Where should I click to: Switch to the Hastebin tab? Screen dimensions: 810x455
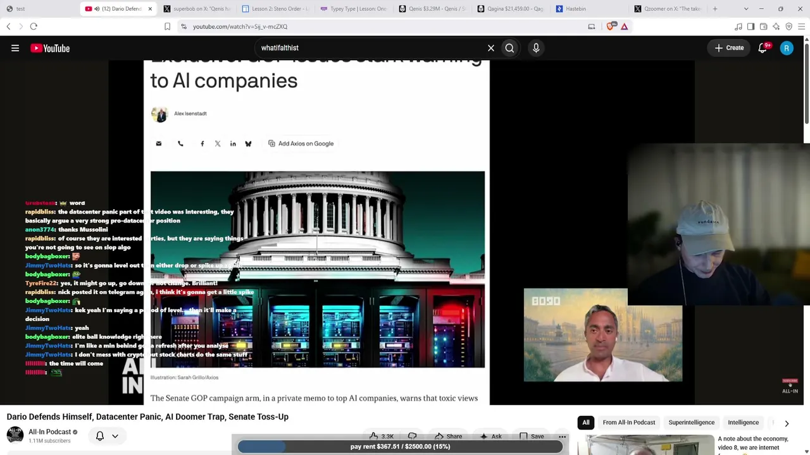tap(589, 9)
